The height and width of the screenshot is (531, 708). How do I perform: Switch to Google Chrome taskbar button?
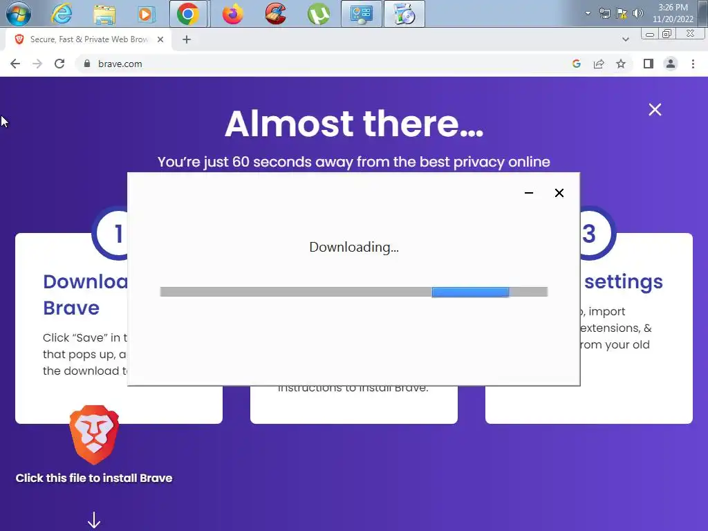(189, 14)
